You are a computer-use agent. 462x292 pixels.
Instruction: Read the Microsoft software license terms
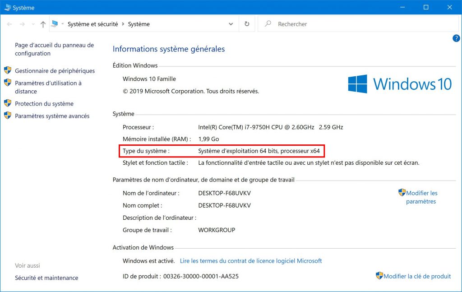[x=251, y=261]
